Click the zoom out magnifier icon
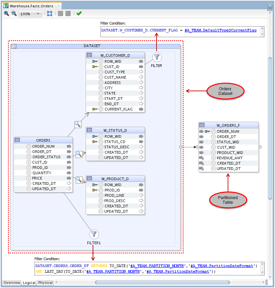 (x=14, y=14)
